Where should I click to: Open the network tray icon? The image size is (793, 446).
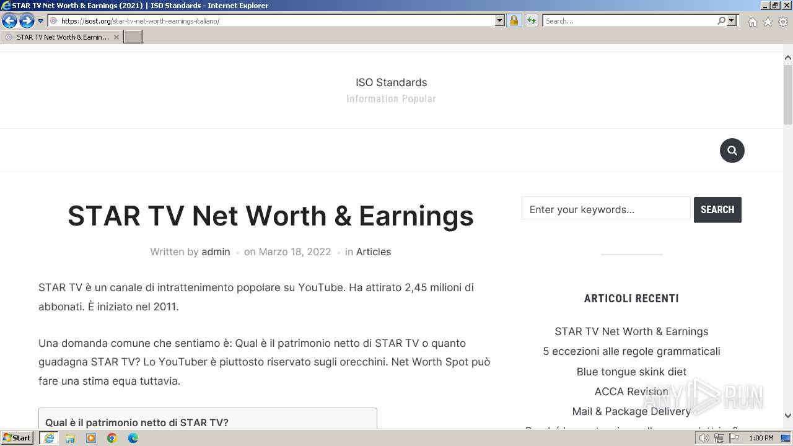tap(719, 438)
